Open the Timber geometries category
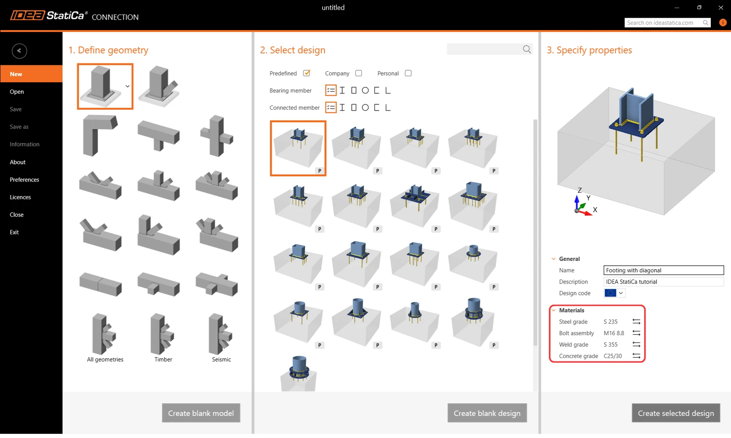 (163, 338)
